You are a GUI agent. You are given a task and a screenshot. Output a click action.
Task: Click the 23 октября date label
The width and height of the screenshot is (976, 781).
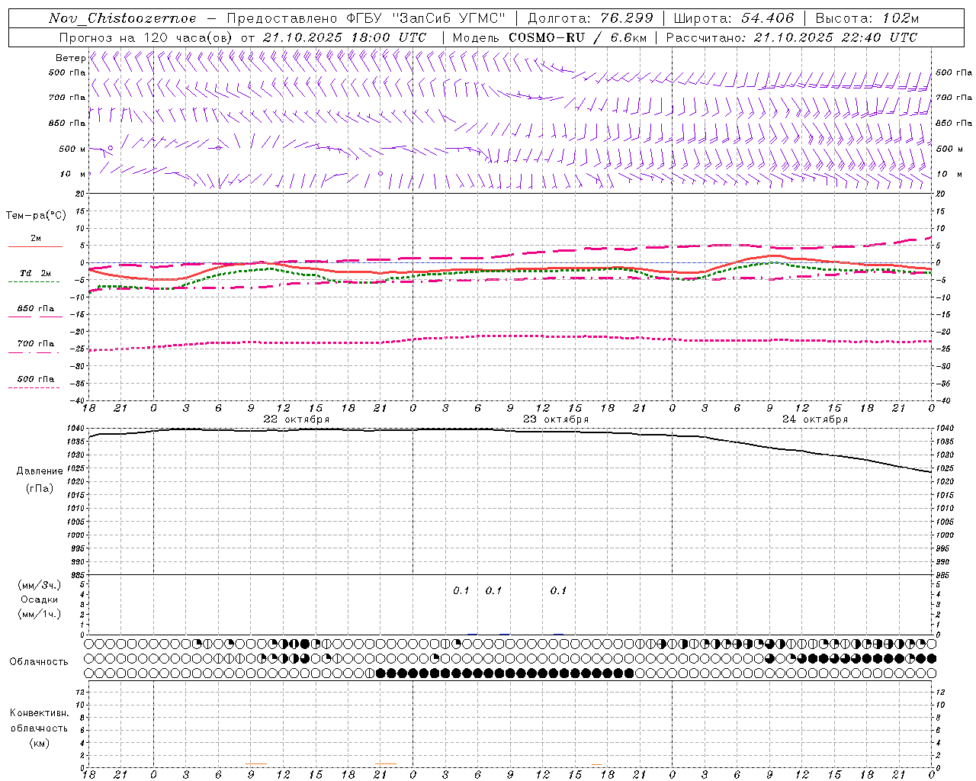tap(556, 419)
